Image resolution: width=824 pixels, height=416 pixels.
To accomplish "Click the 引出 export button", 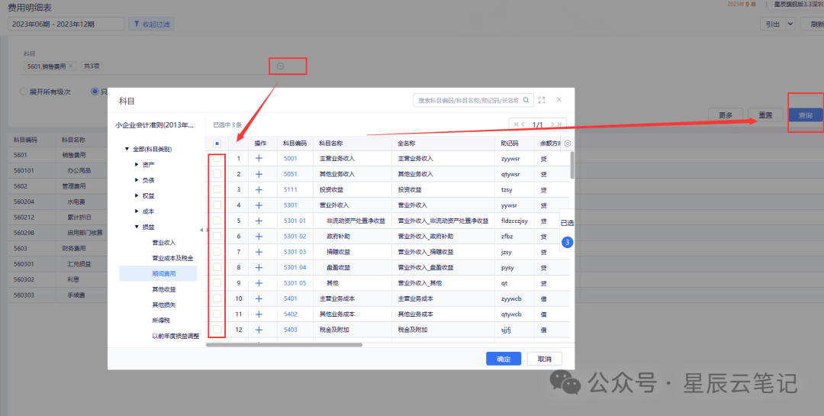I will click(772, 24).
